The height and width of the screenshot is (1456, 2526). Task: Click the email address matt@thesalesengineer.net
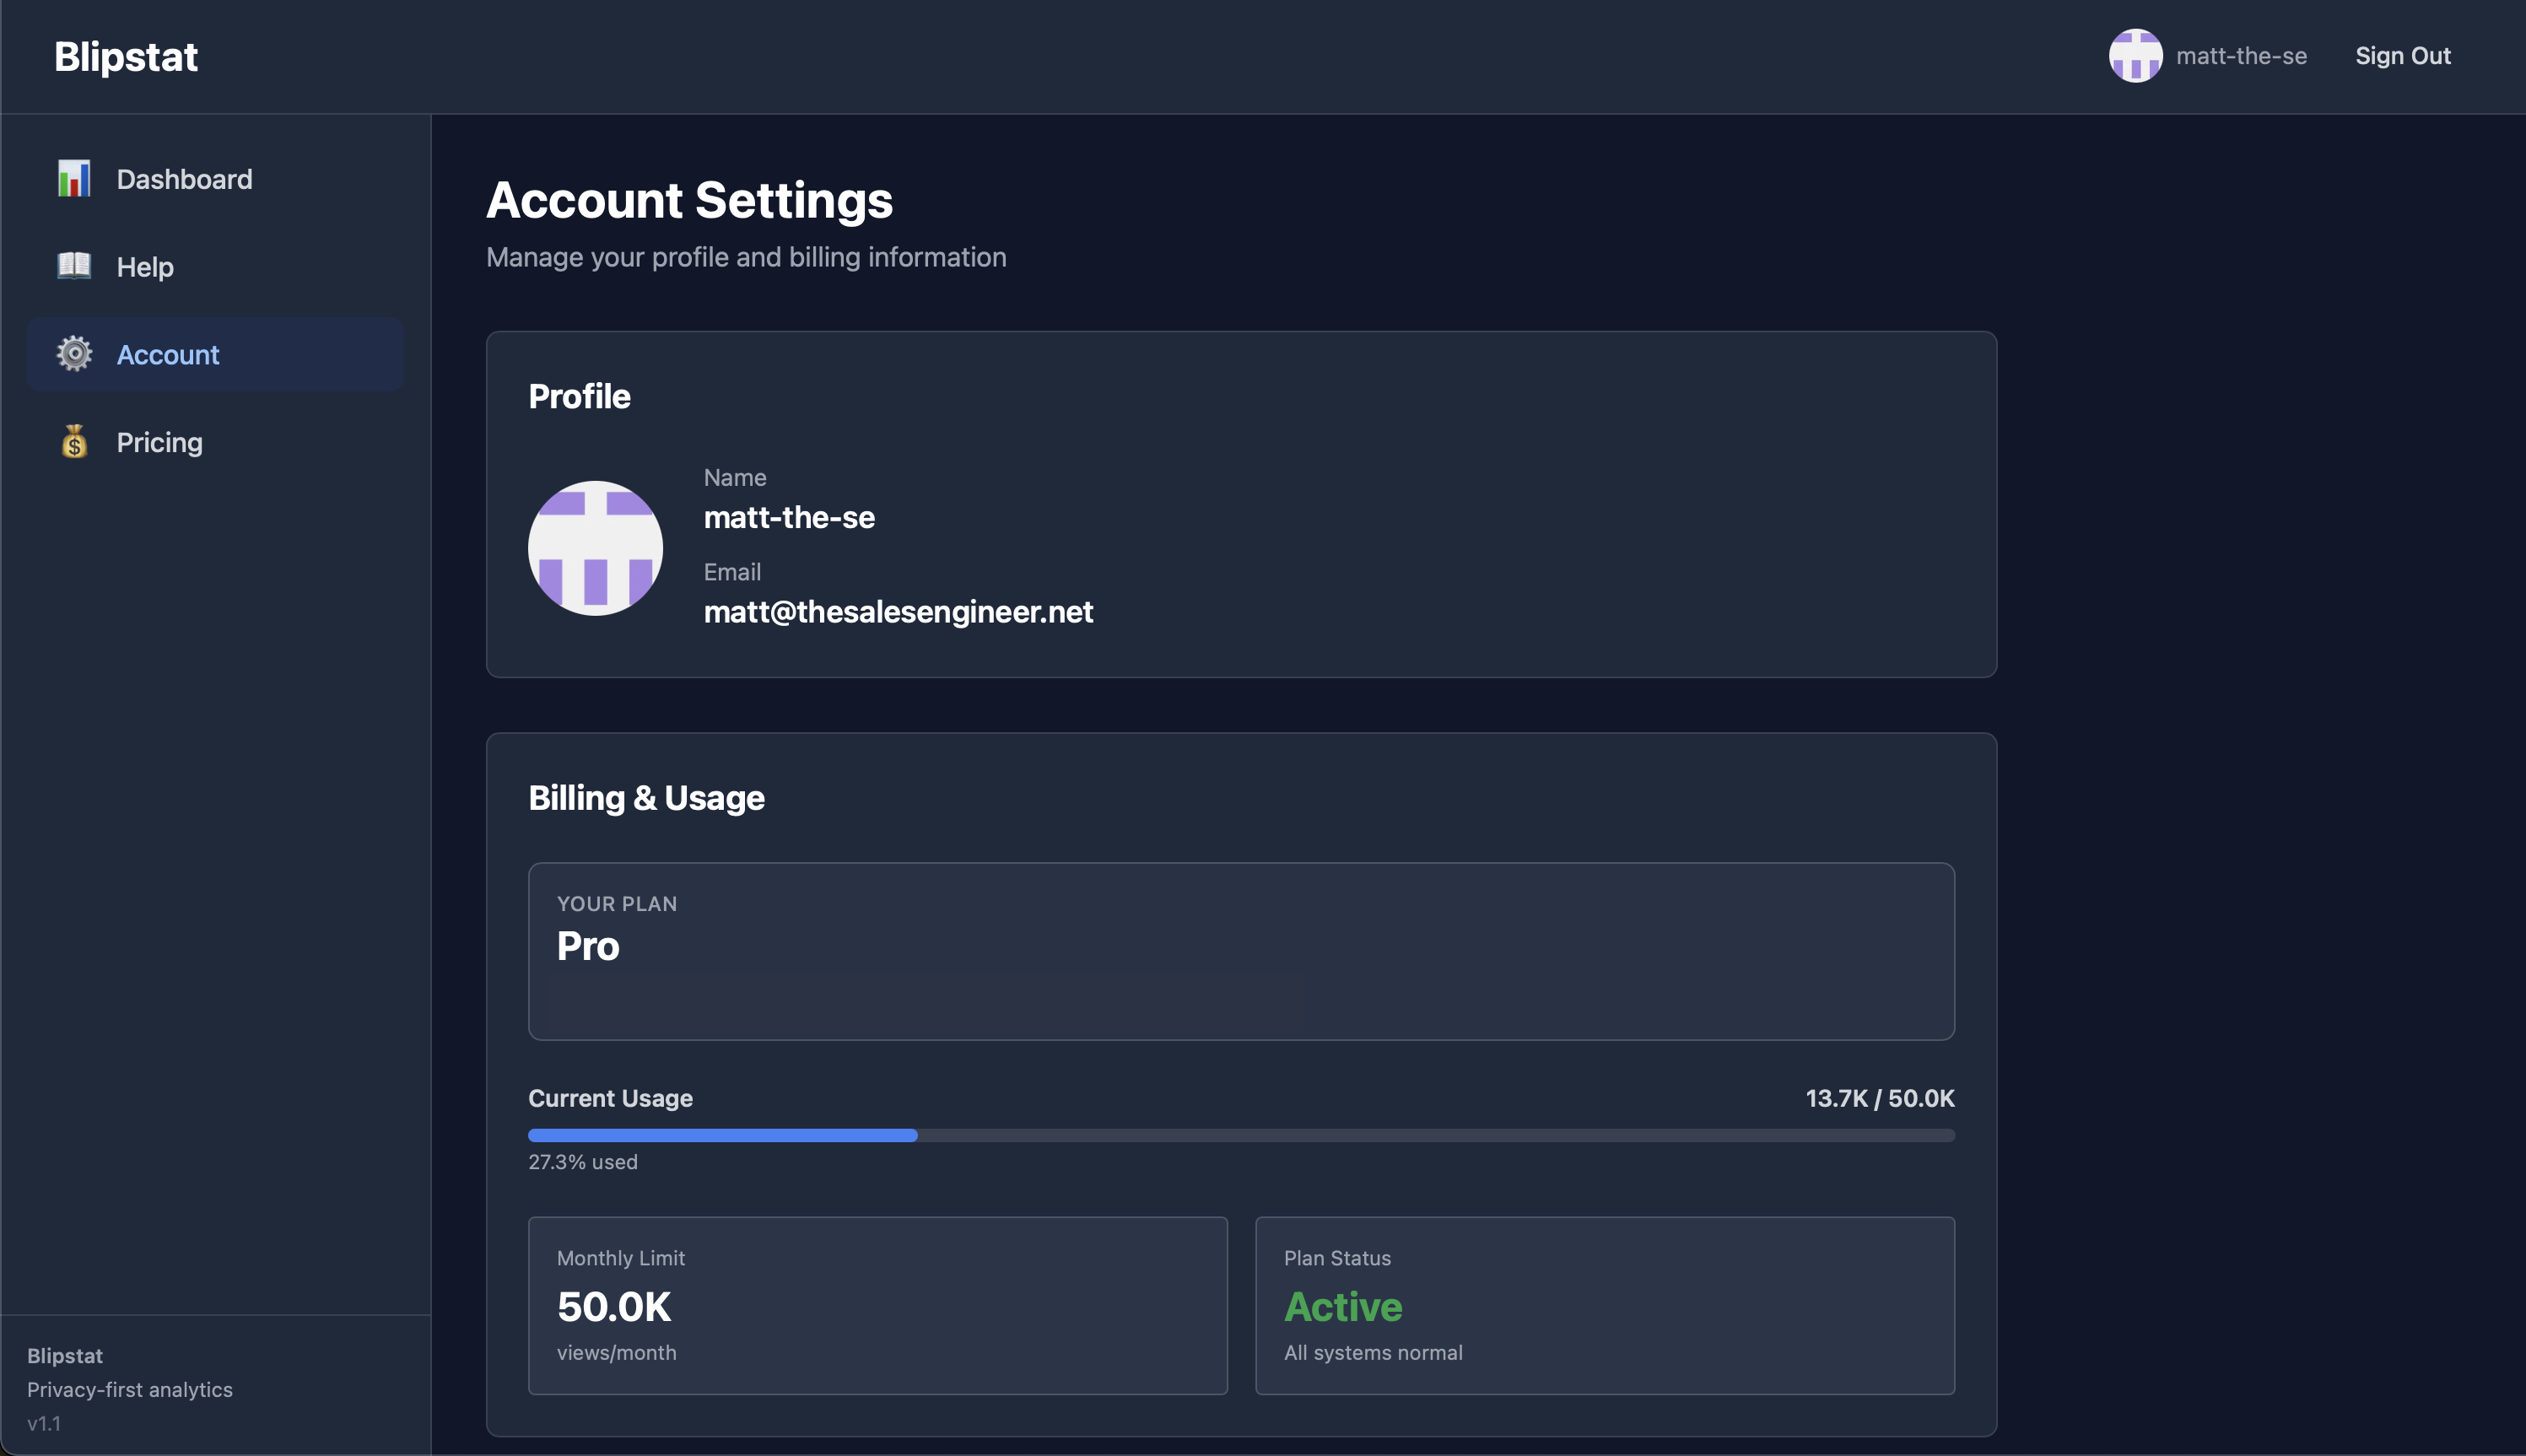point(898,612)
